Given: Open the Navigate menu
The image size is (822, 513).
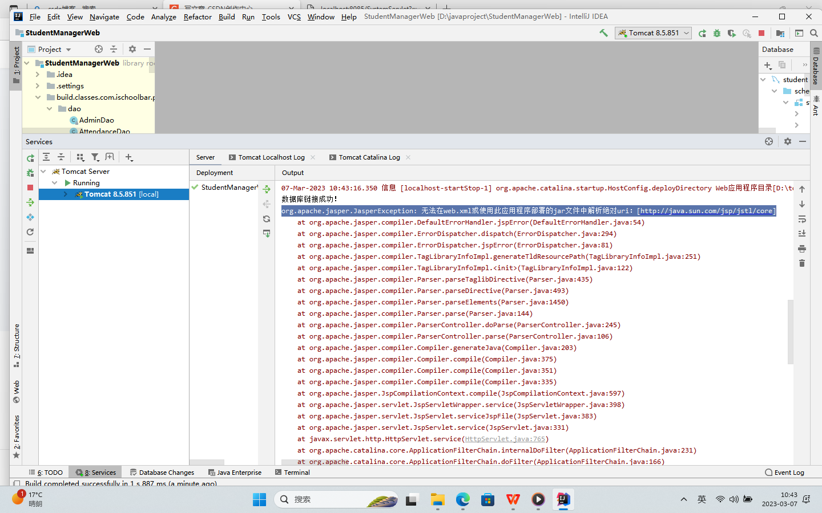Looking at the screenshot, I should pos(104,17).
